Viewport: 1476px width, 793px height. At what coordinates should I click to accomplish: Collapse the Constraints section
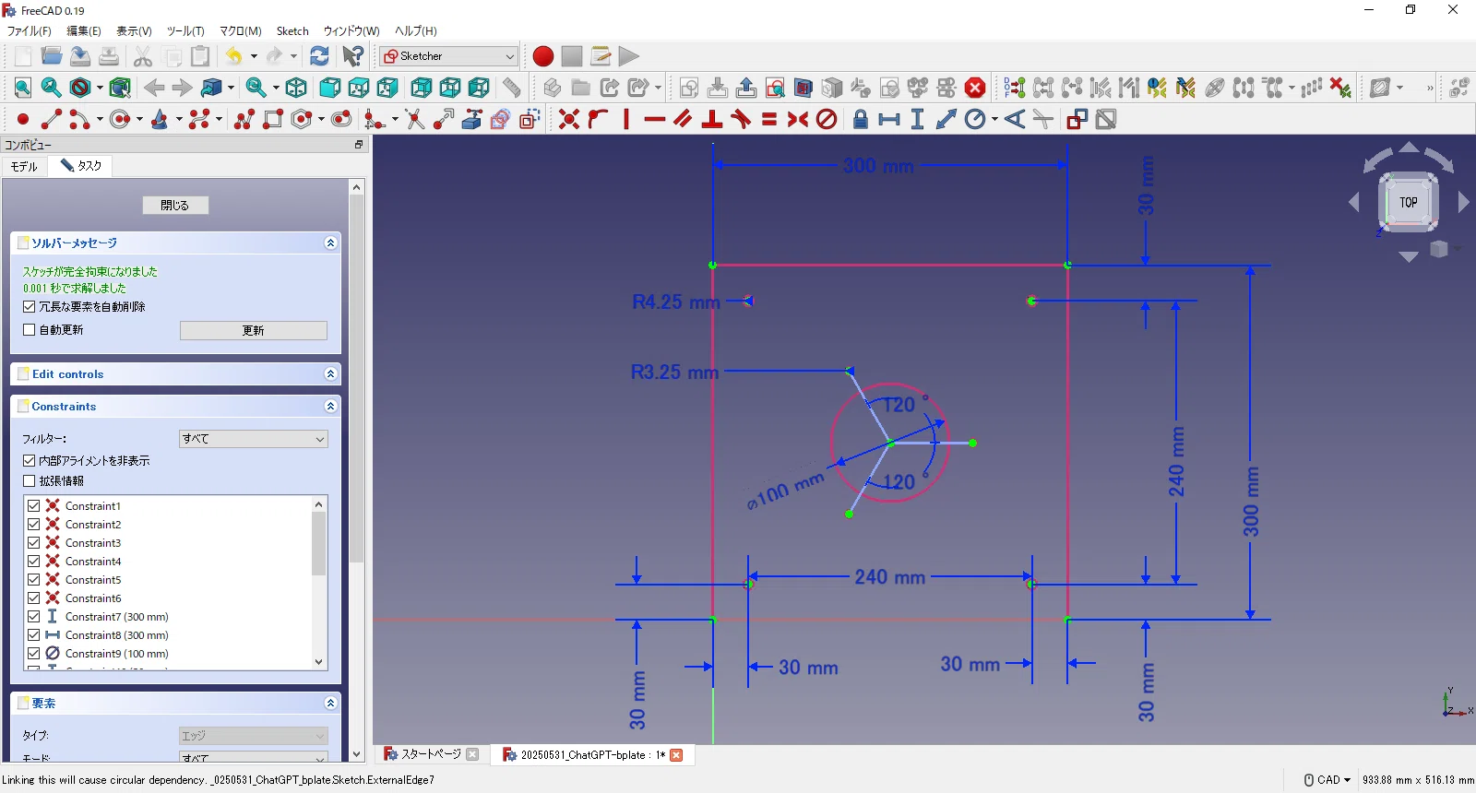coord(330,406)
